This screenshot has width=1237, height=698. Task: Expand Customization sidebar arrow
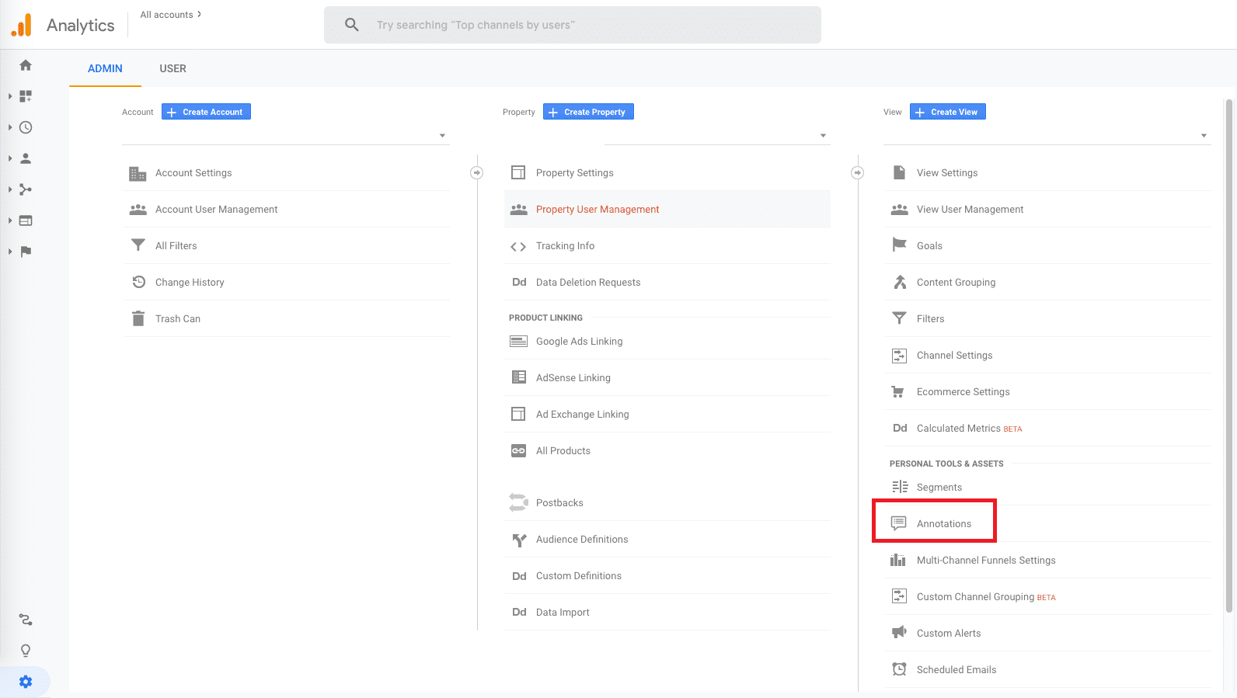click(10, 96)
